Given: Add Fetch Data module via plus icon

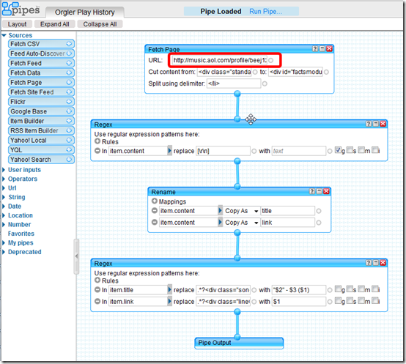Looking at the screenshot, I should [69, 73].
